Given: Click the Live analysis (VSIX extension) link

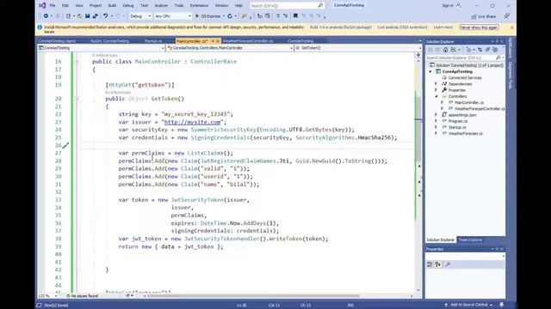Looking at the screenshot, I should point(402,27).
